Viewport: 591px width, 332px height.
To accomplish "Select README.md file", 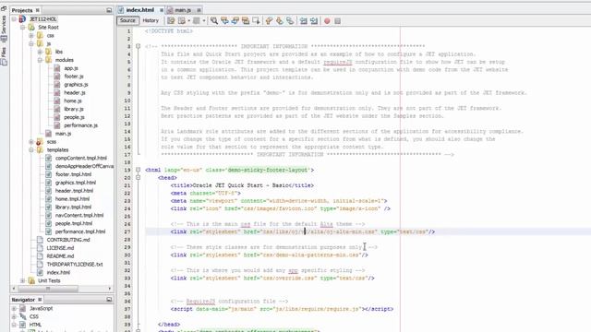I will [60, 256].
